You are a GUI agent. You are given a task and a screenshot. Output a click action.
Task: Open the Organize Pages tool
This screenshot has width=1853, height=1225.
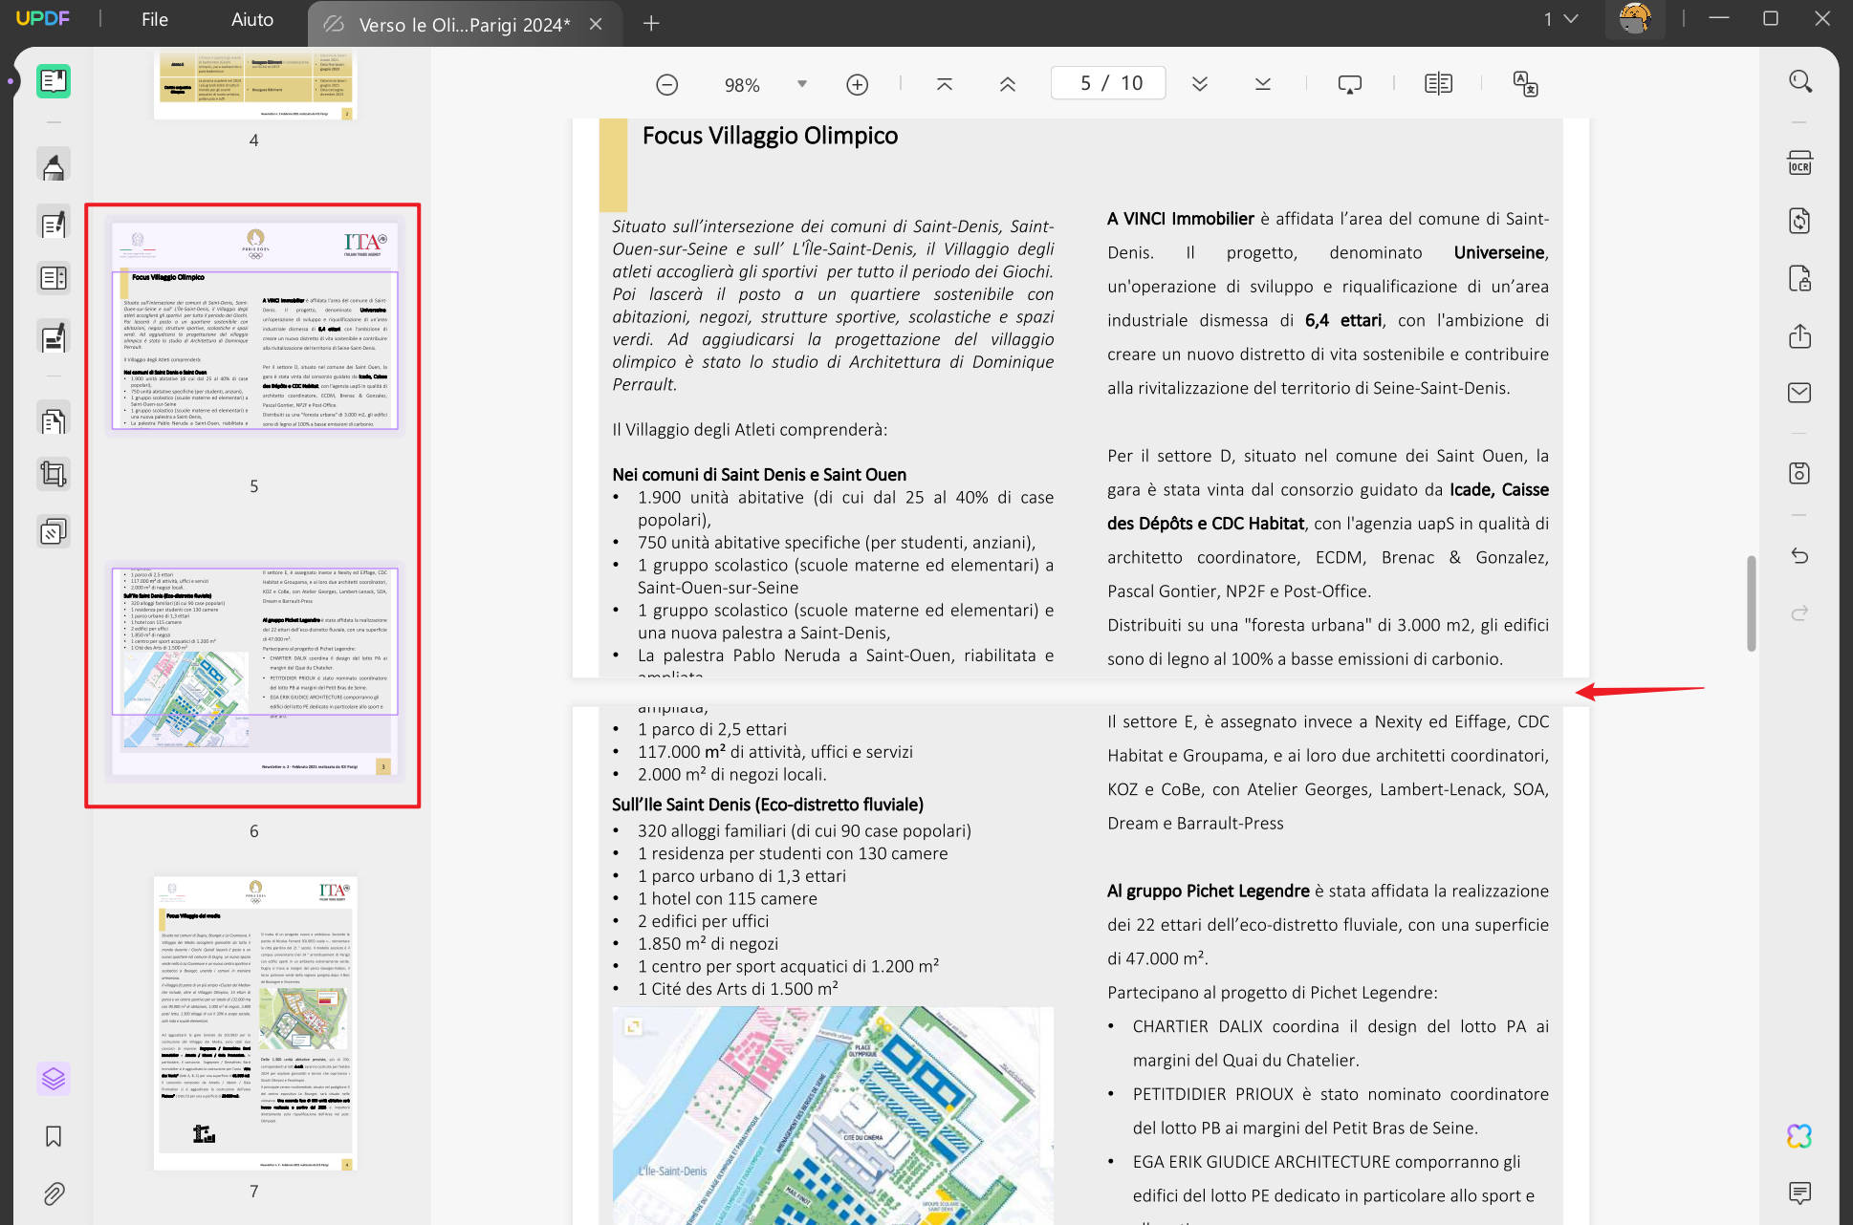[x=54, y=419]
